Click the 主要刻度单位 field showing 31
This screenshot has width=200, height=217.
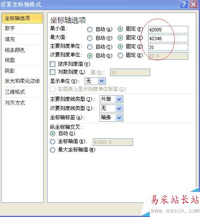point(168,47)
